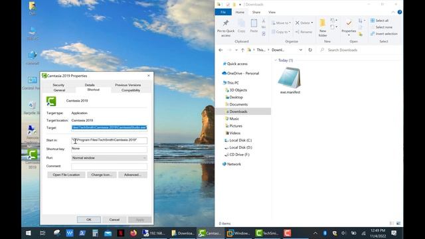Open Firefox from the taskbar
This screenshot has width=425, height=239.
(x=133, y=233)
